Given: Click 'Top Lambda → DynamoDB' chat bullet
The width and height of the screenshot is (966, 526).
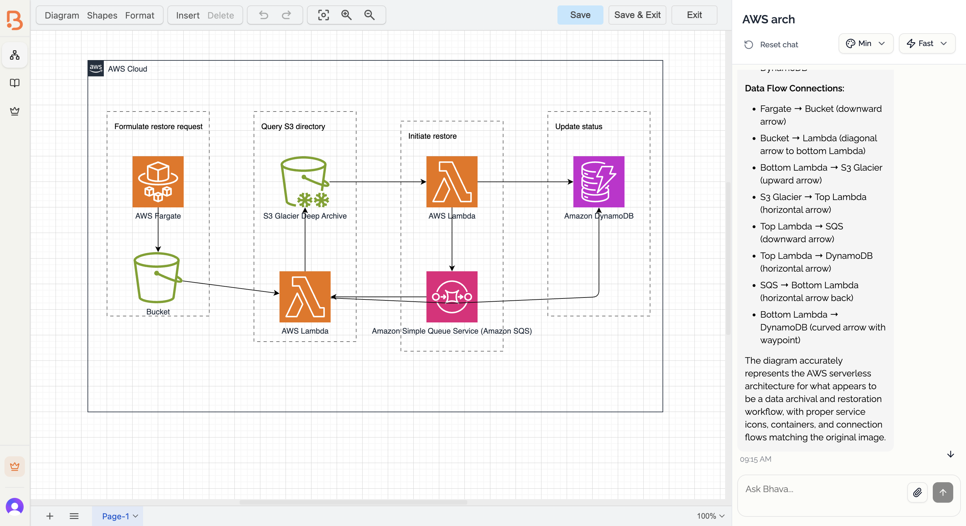Looking at the screenshot, I should click(816, 262).
